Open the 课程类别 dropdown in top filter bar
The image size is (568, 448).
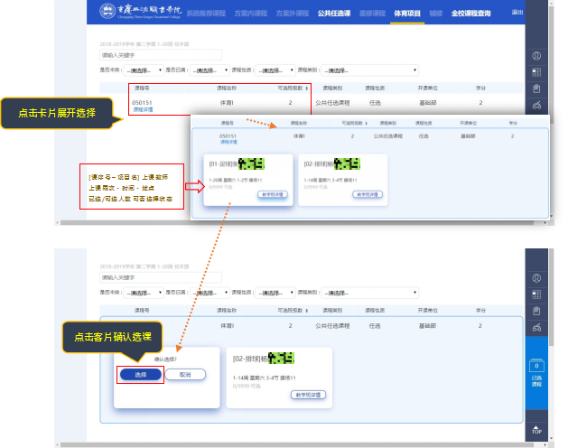[370, 70]
